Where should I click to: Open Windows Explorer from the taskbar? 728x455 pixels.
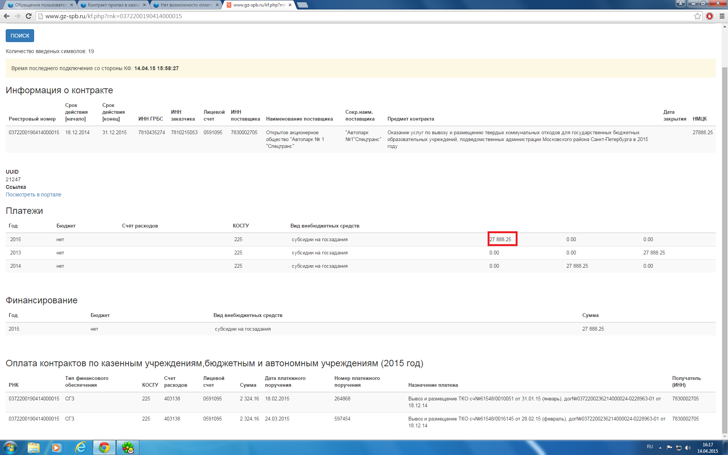34,448
